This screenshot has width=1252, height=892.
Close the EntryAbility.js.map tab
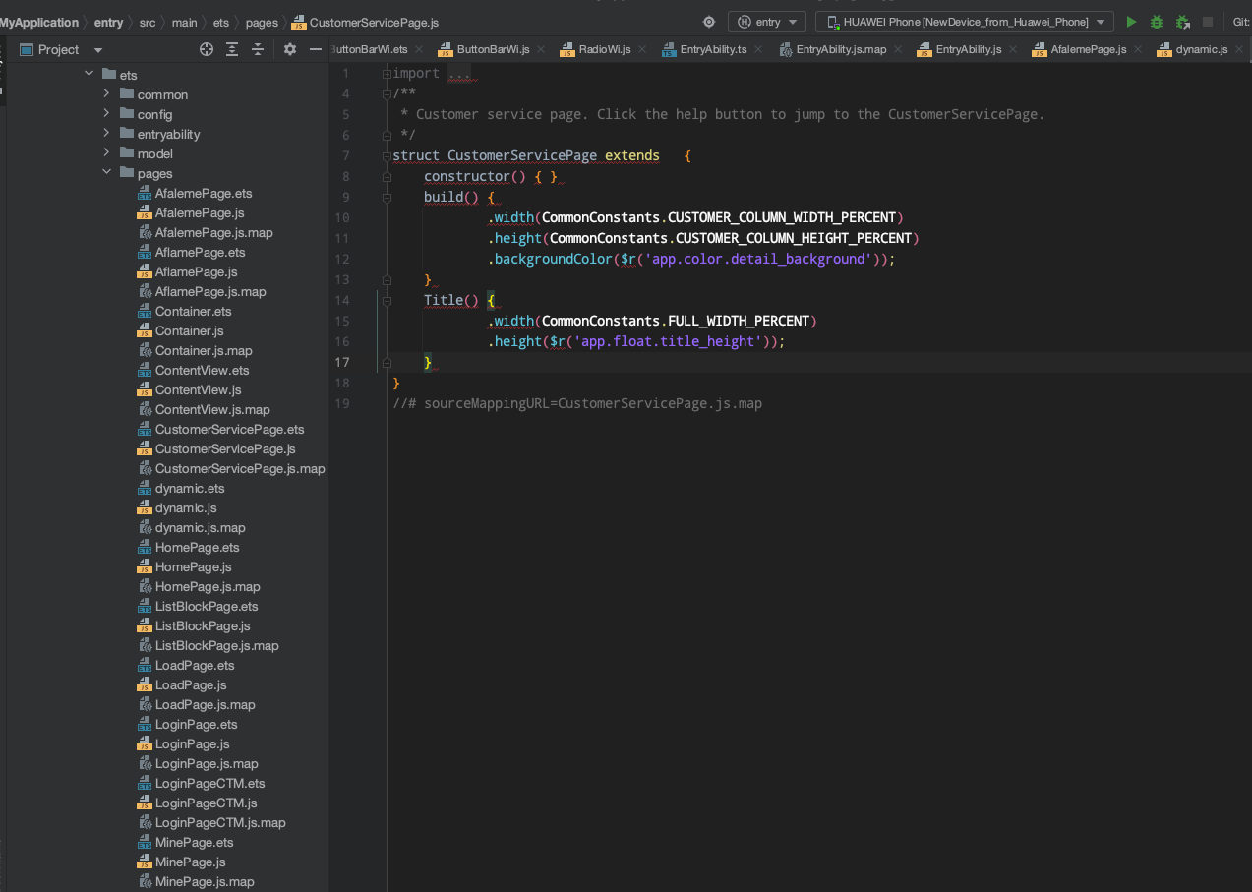[x=898, y=49]
